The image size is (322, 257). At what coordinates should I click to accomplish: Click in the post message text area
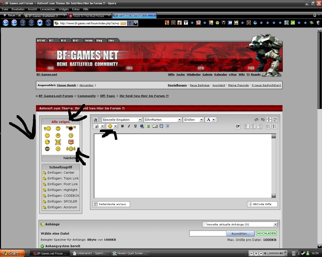[183, 166]
